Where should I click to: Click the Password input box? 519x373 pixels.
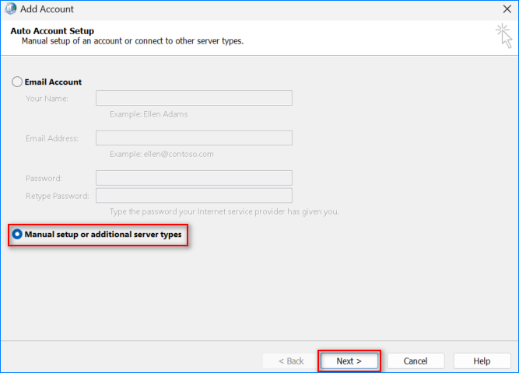click(194, 178)
